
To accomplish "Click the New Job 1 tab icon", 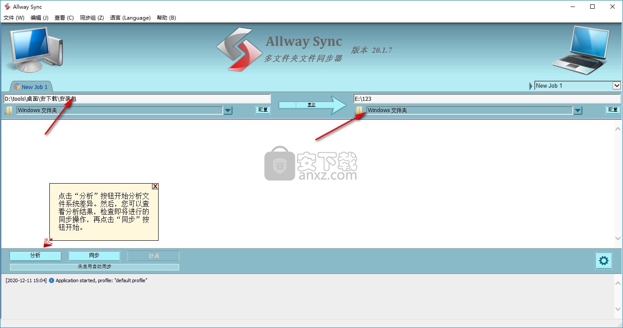I will (17, 86).
